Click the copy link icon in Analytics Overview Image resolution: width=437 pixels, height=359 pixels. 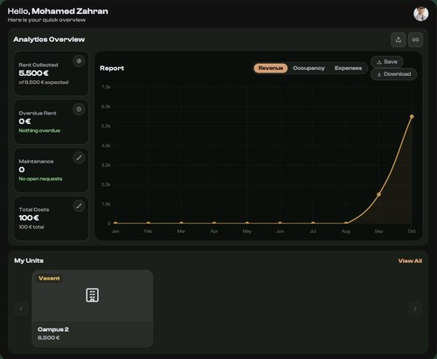[415, 39]
